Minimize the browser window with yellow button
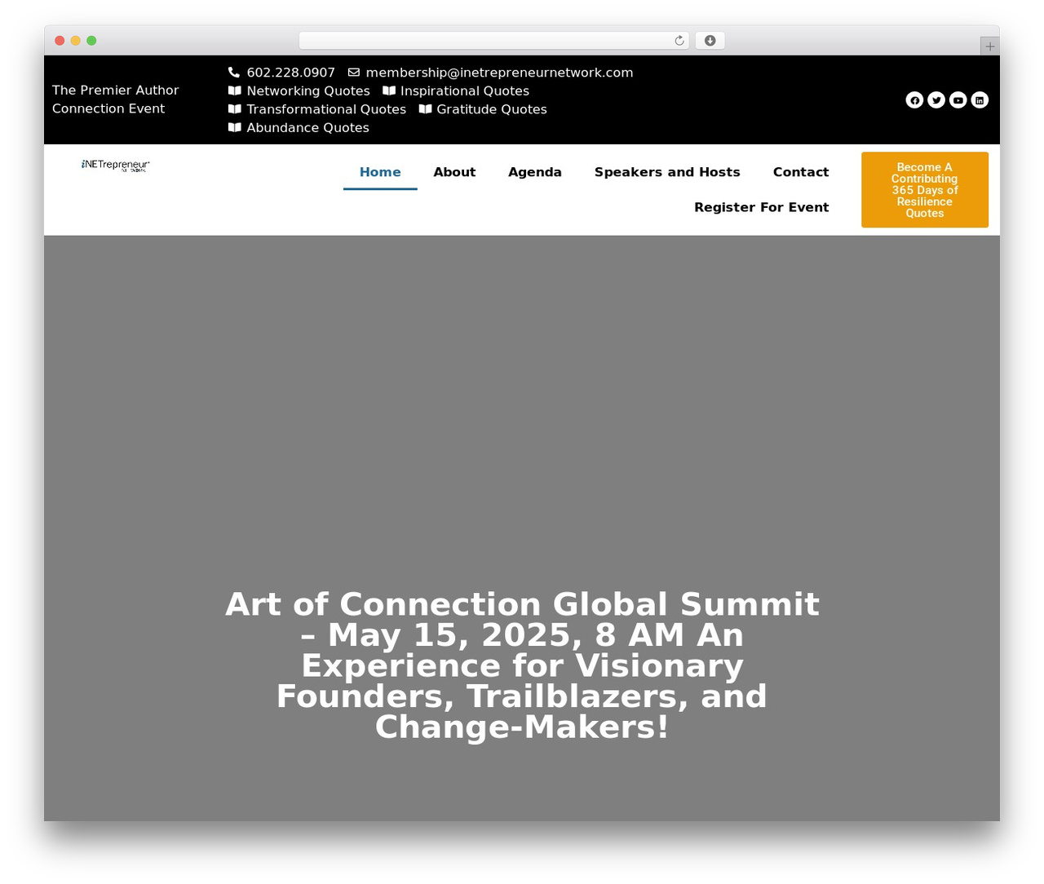The height and width of the screenshot is (884, 1044). (76, 41)
